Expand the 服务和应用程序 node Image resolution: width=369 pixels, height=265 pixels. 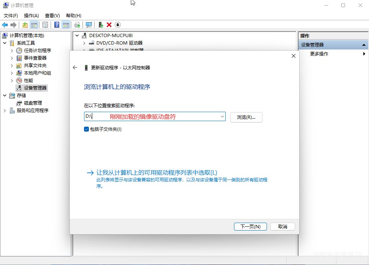tap(4, 111)
